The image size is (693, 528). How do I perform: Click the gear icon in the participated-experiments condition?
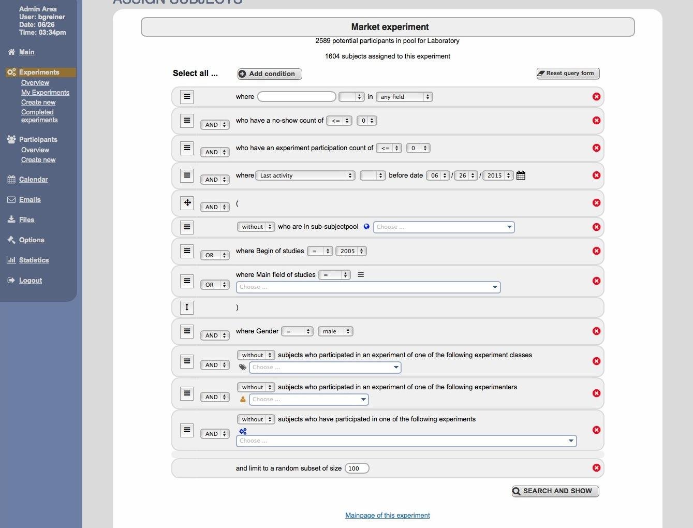[x=243, y=431]
